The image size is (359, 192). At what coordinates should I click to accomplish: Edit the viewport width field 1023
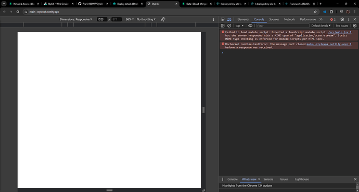[101, 19]
